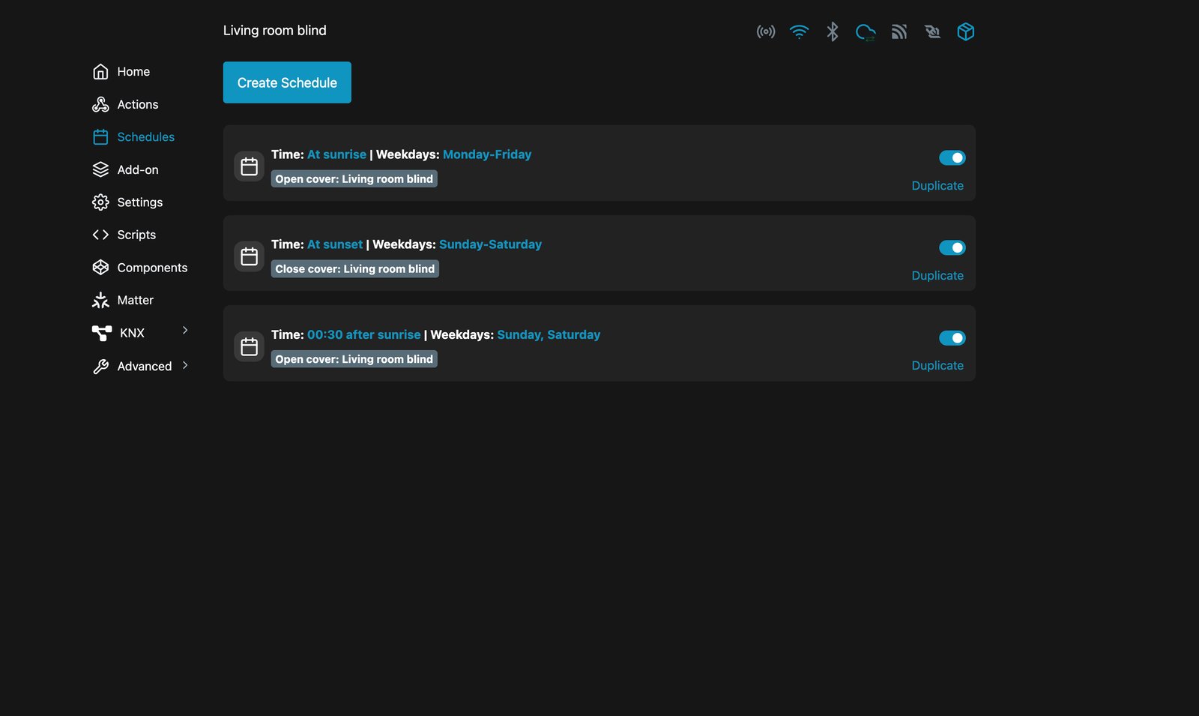Click the 'Sunday, Saturday' weekdays text

(x=549, y=334)
